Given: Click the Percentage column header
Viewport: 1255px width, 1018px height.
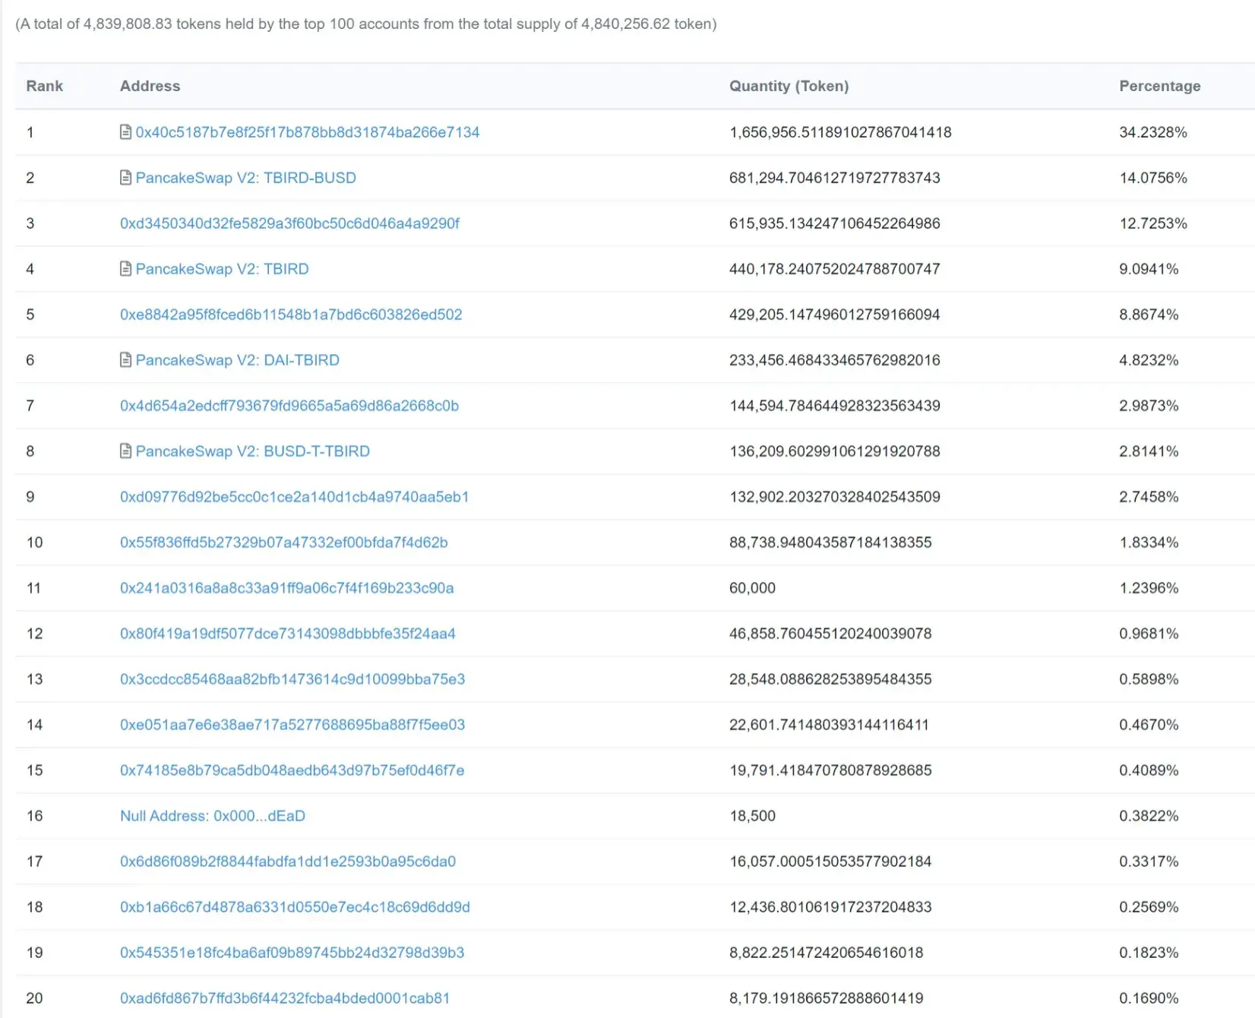Looking at the screenshot, I should 1160,86.
